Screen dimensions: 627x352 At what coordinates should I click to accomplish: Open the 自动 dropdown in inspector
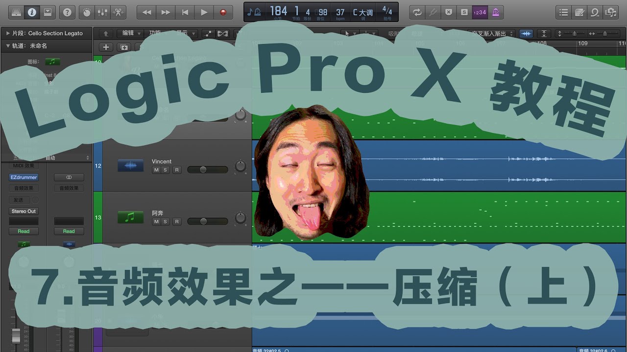pos(67,158)
